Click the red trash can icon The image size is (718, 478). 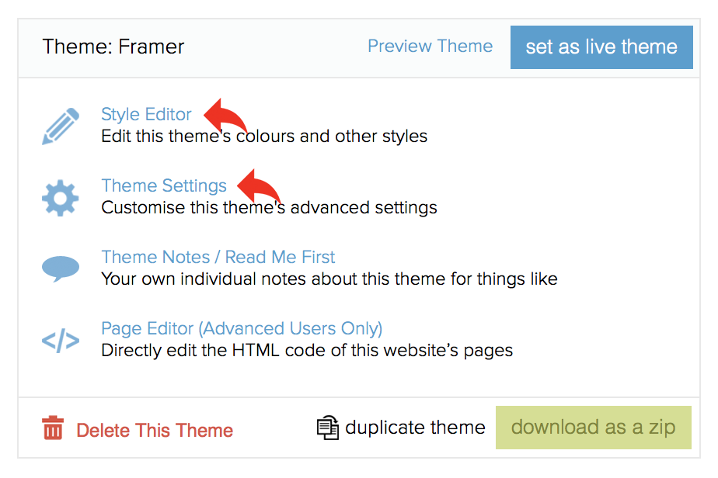(53, 428)
